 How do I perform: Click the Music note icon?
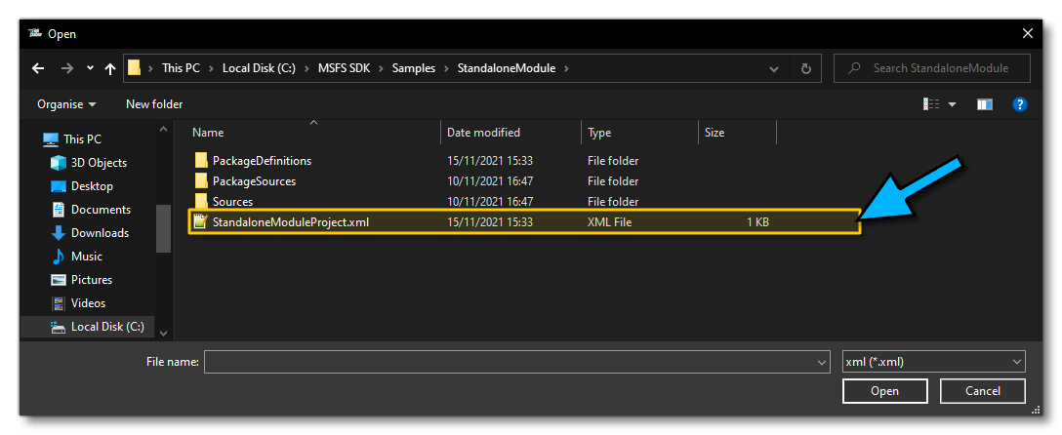[x=59, y=257]
